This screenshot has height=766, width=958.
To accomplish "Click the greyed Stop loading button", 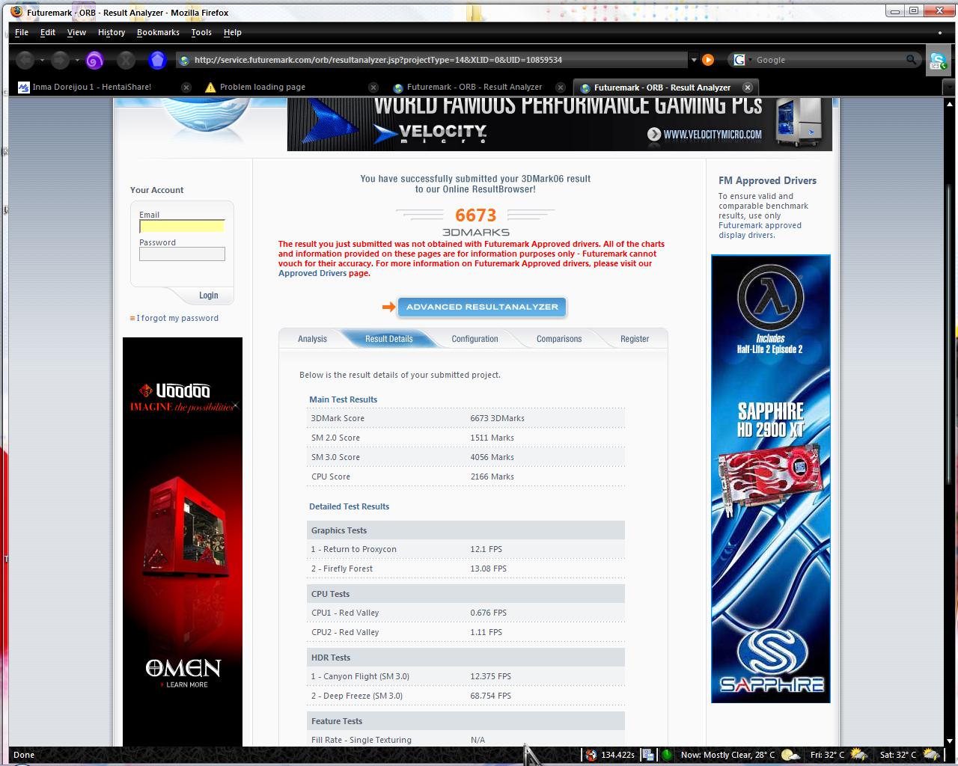I will 126,60.
